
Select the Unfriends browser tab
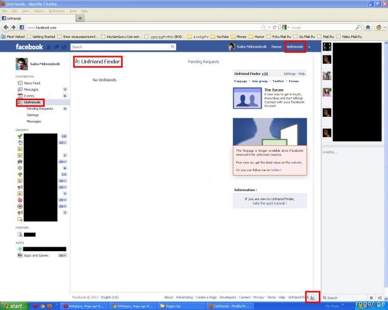click(x=38, y=18)
